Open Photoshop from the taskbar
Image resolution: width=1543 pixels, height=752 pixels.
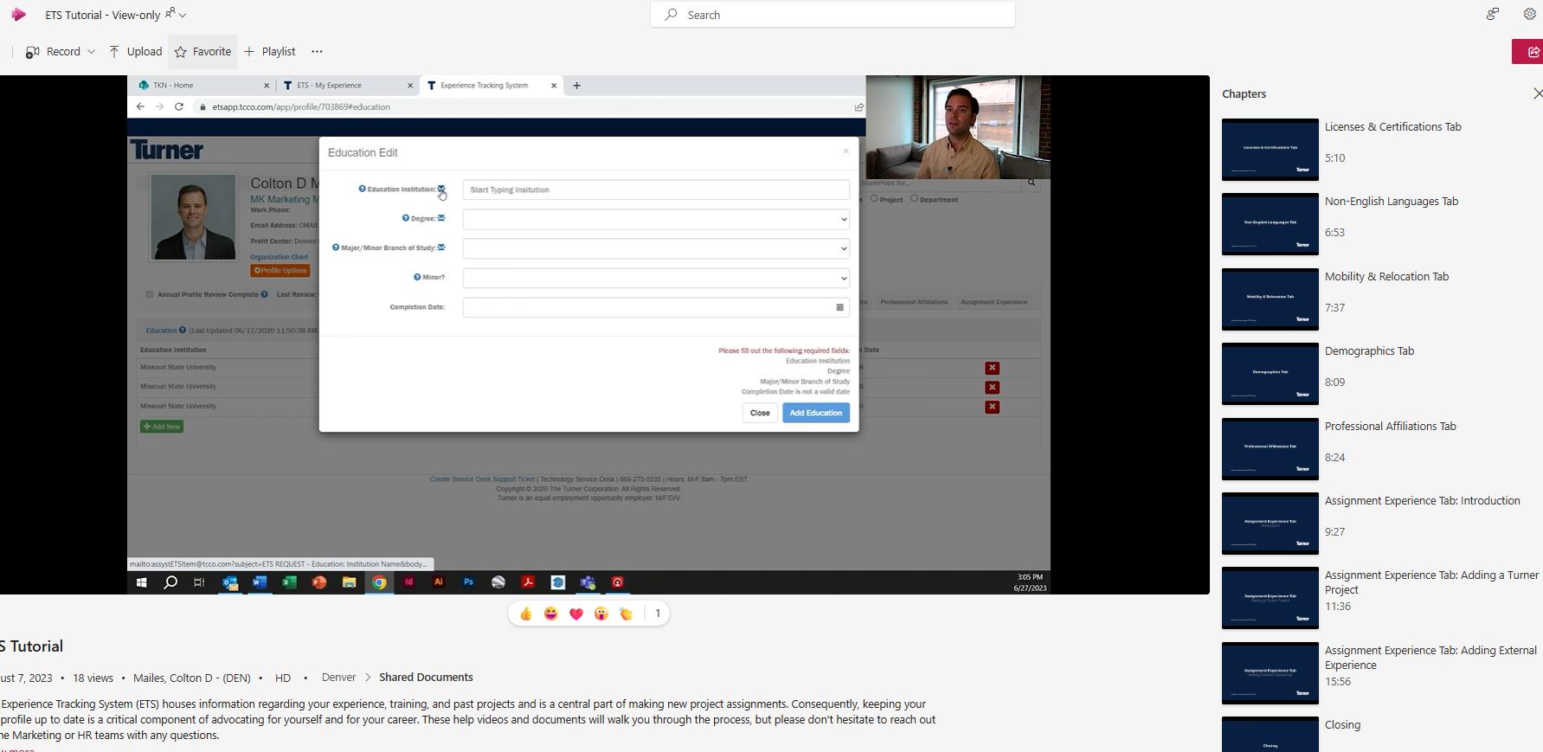tap(468, 582)
